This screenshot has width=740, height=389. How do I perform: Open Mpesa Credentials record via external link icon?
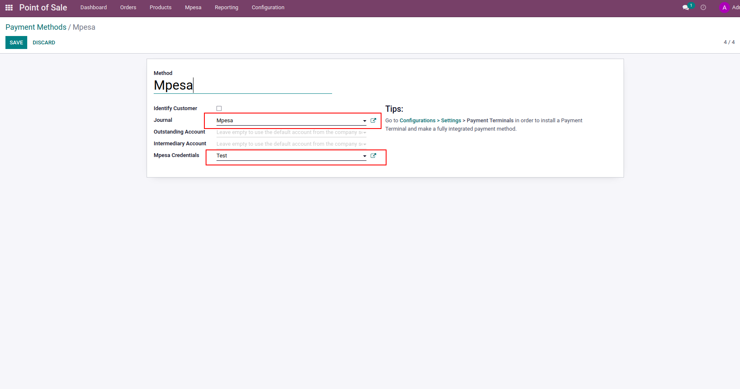coord(373,155)
